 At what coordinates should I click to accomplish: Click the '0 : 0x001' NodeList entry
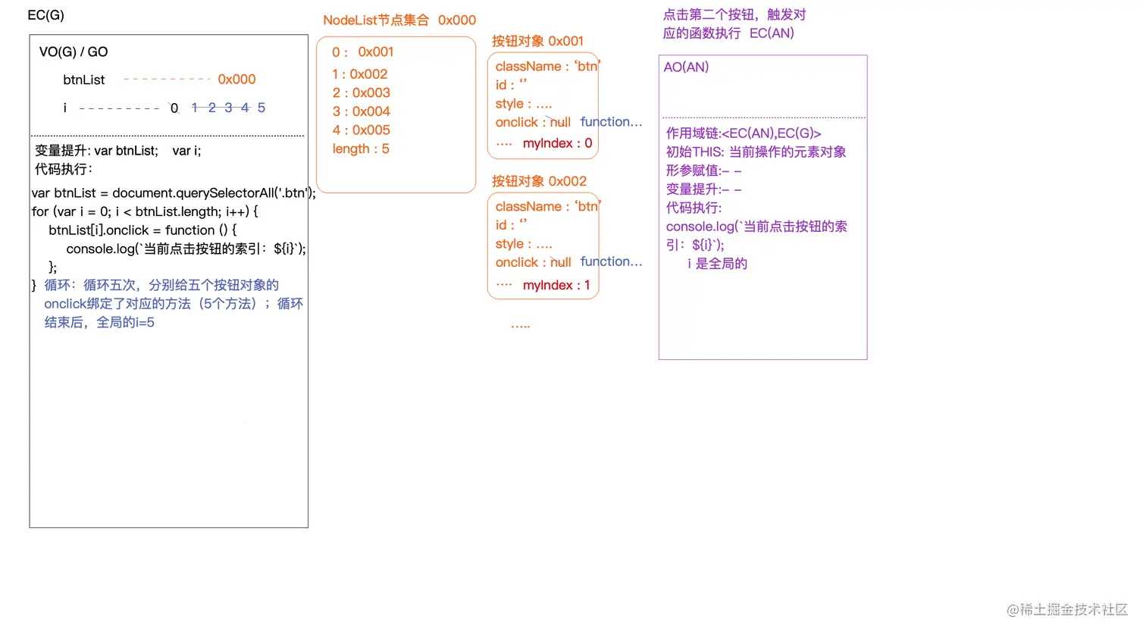362,52
